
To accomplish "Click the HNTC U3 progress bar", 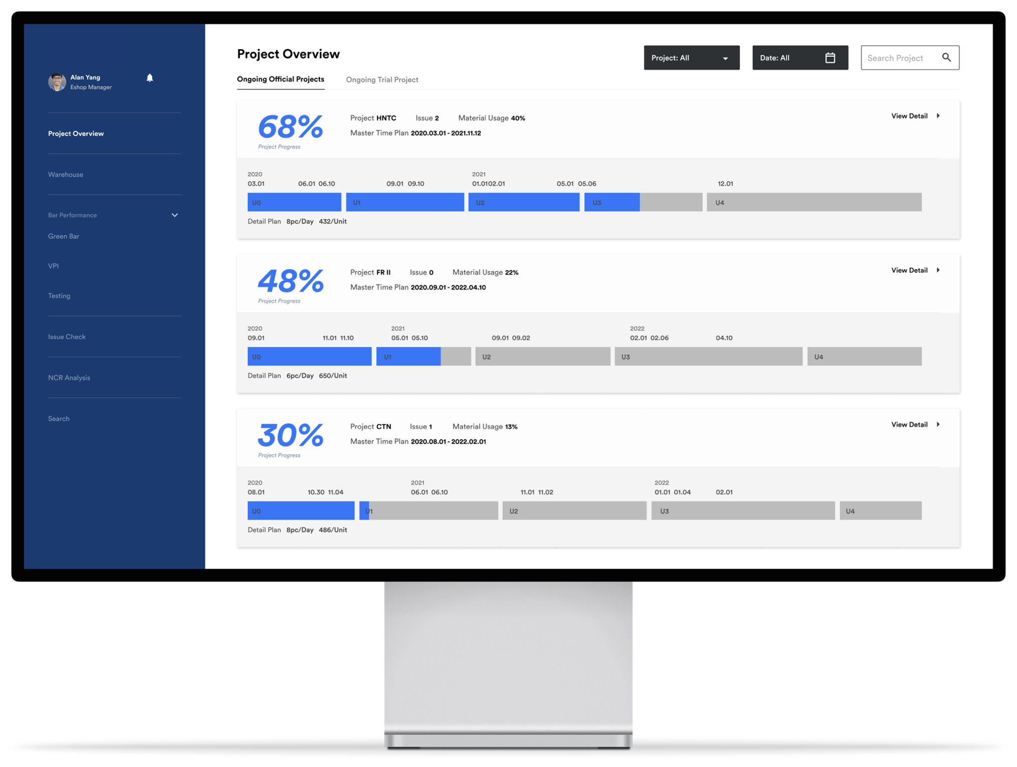I will pyautogui.click(x=643, y=202).
